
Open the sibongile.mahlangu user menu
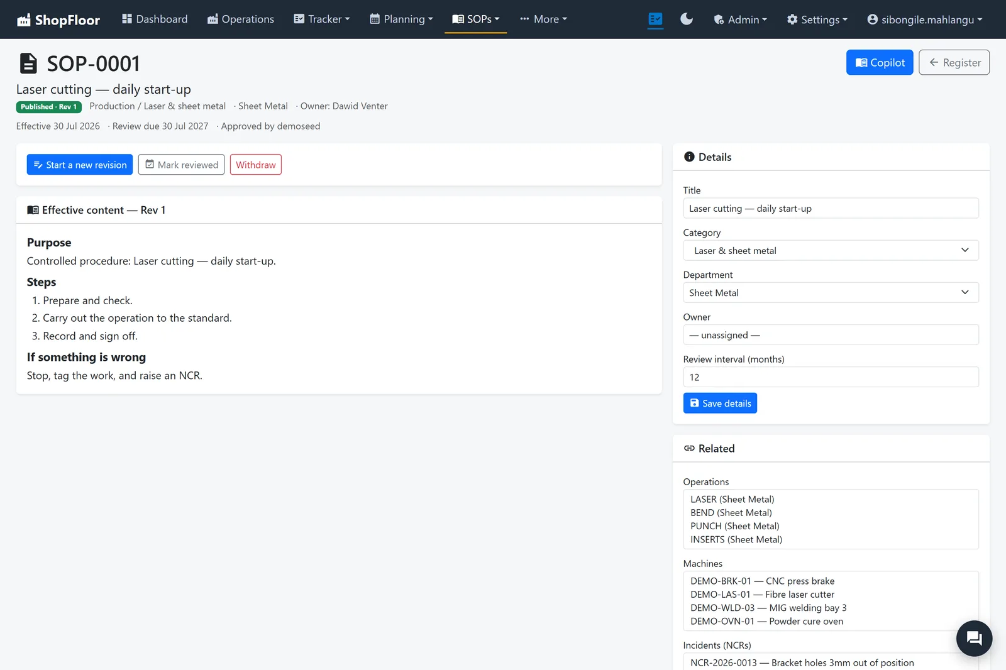[924, 19]
